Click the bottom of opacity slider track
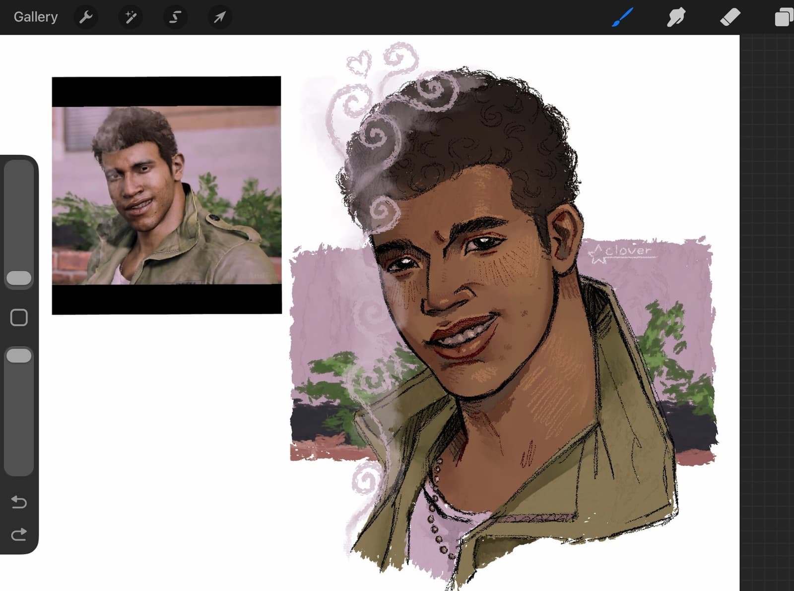This screenshot has width=794, height=591. (19, 466)
